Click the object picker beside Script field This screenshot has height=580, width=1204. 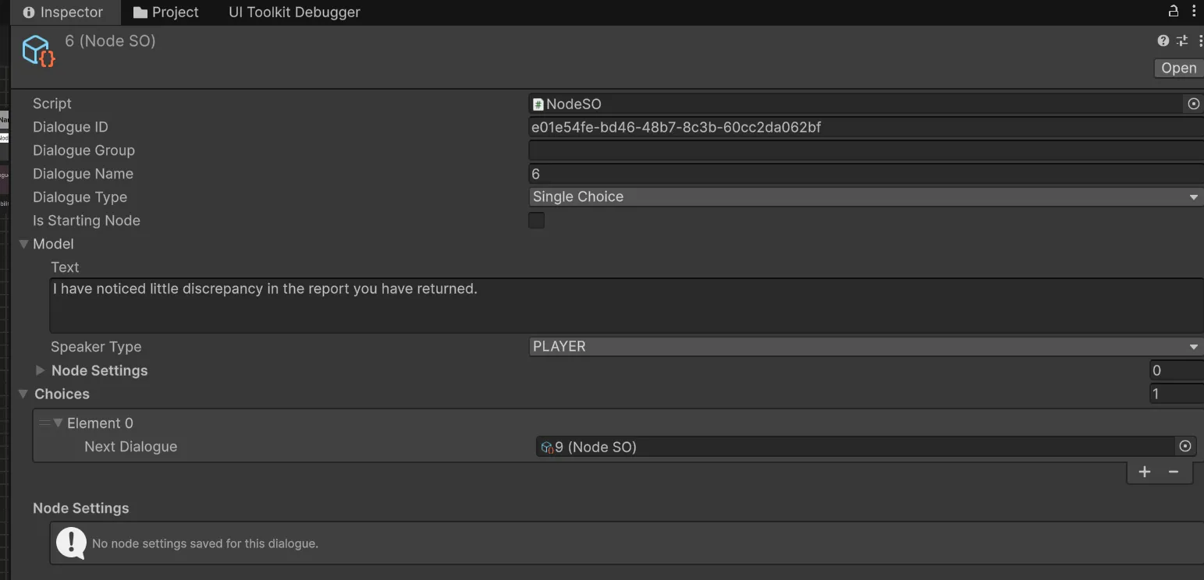(x=1193, y=104)
